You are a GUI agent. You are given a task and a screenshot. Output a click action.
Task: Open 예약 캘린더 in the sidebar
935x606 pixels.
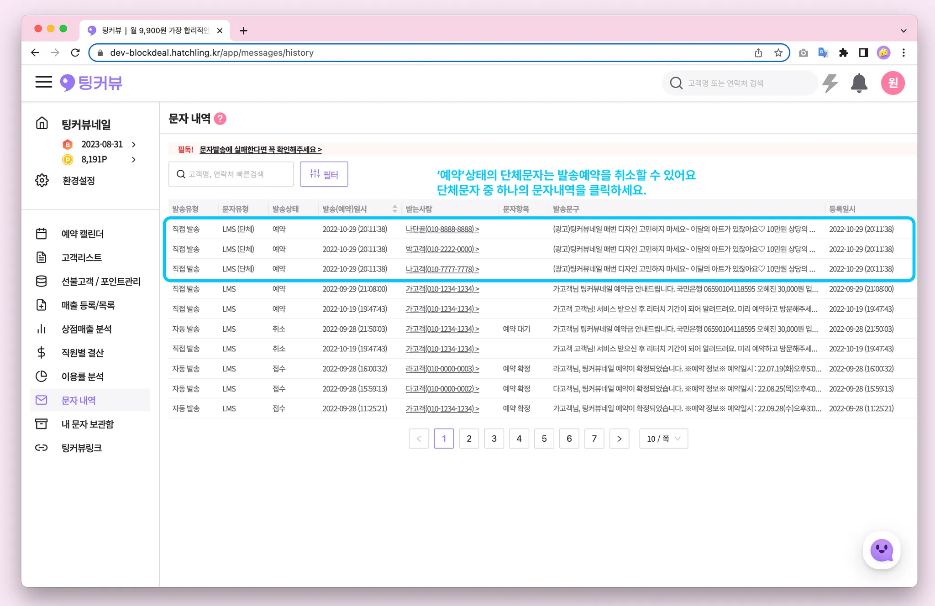coord(82,234)
